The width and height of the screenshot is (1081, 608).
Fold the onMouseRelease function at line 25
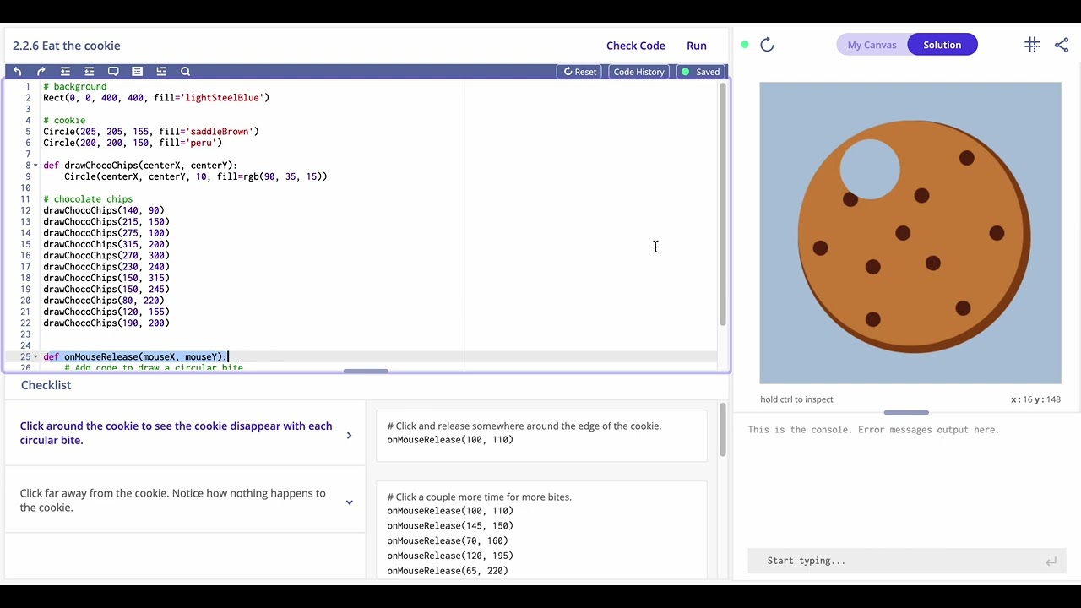[35, 357]
